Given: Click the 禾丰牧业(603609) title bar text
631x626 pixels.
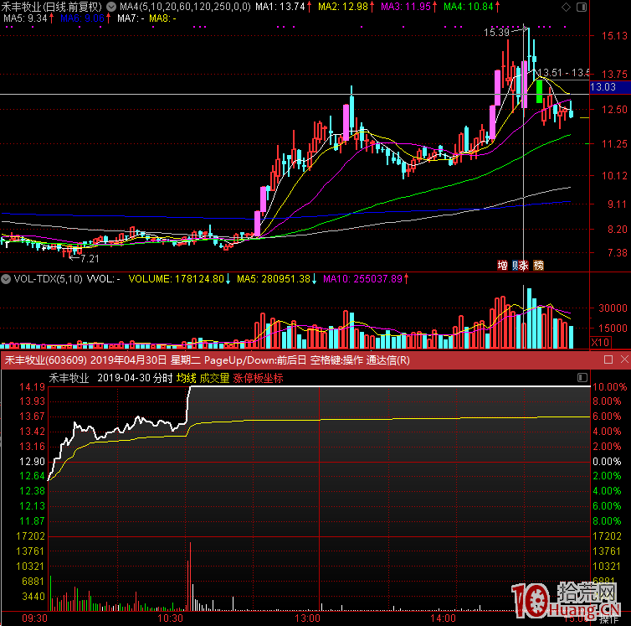Looking at the screenshot, I should point(46,360).
